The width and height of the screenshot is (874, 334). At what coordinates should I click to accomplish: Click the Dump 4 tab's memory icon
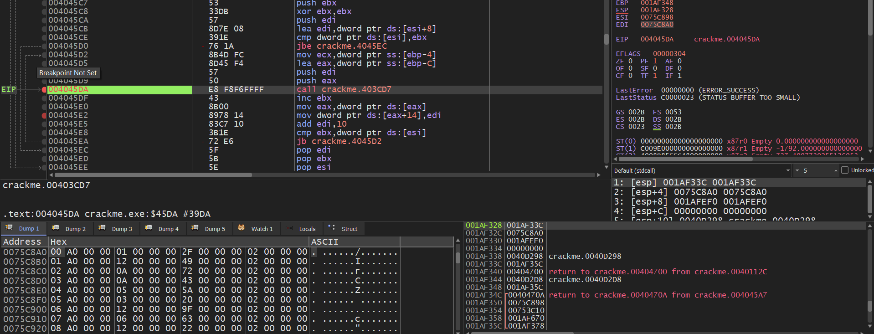pyautogui.click(x=149, y=228)
